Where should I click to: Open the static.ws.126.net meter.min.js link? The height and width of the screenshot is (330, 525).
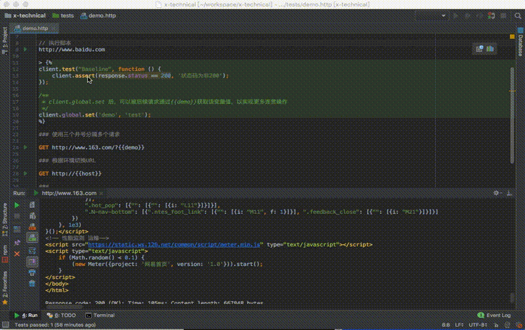click(x=174, y=244)
